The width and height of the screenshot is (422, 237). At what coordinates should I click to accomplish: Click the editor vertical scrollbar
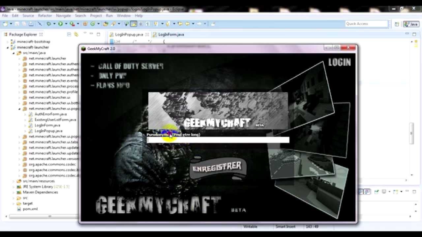click(x=411, y=133)
